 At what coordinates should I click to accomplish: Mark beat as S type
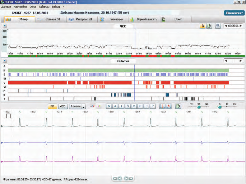pos(128,106)
